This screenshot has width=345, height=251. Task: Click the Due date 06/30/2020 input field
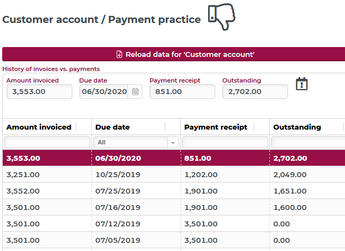tap(104, 92)
